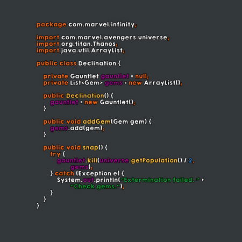The image size is (242, 242).
Task: Click the text "com.marvel.infinity"
Action: click(102, 24)
